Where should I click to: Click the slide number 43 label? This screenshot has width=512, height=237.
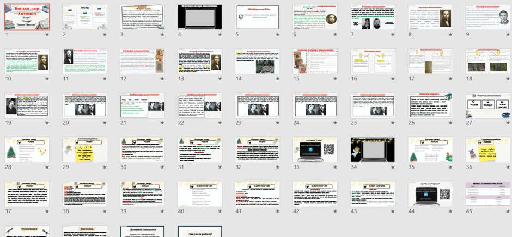click(x=354, y=211)
